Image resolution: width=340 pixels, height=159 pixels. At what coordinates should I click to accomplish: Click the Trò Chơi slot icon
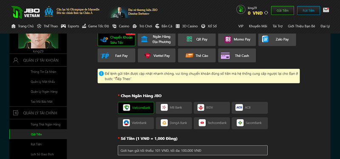coord(135,26)
